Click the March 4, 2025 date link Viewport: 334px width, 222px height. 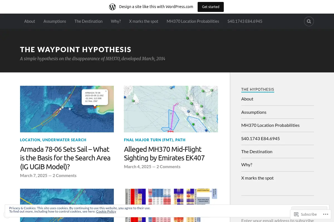tap(137, 167)
